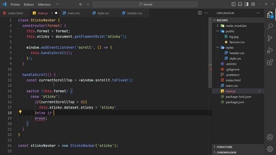The image size is (276, 155).
Task: Split the editor to the right
Action: tap(200, 13)
